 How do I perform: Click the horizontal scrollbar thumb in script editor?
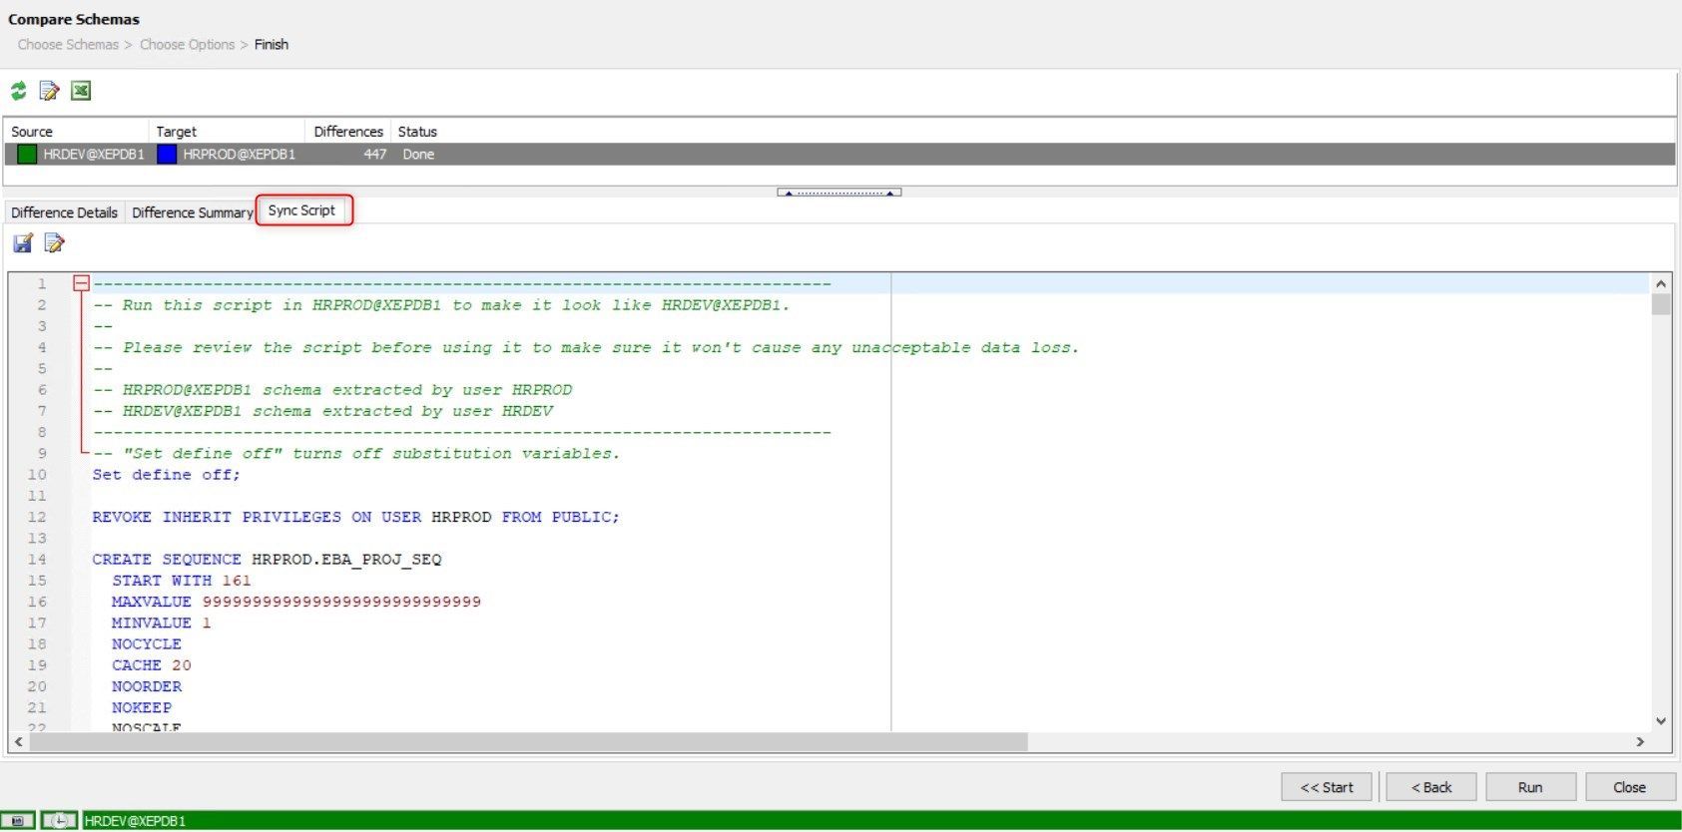coord(529,742)
